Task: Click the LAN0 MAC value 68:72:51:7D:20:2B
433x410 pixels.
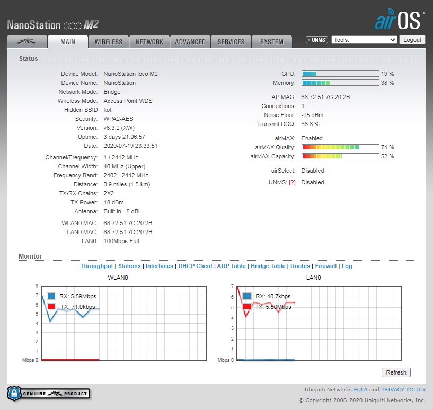Action: point(128,232)
